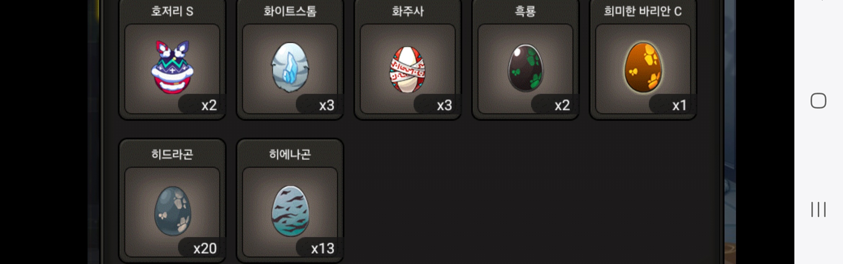Choose the 화주사 bandaged egg
843x264 pixels.
(407, 69)
